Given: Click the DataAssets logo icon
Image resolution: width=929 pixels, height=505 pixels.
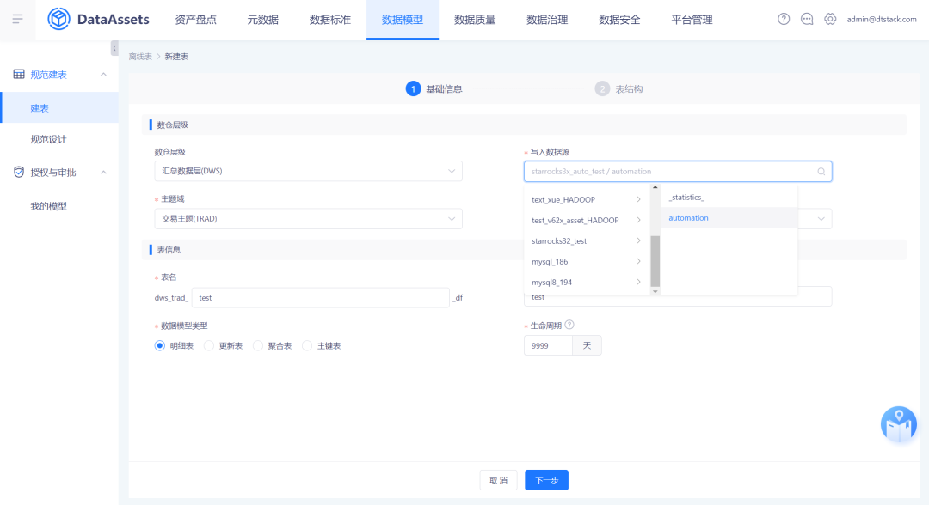Looking at the screenshot, I should (x=58, y=19).
